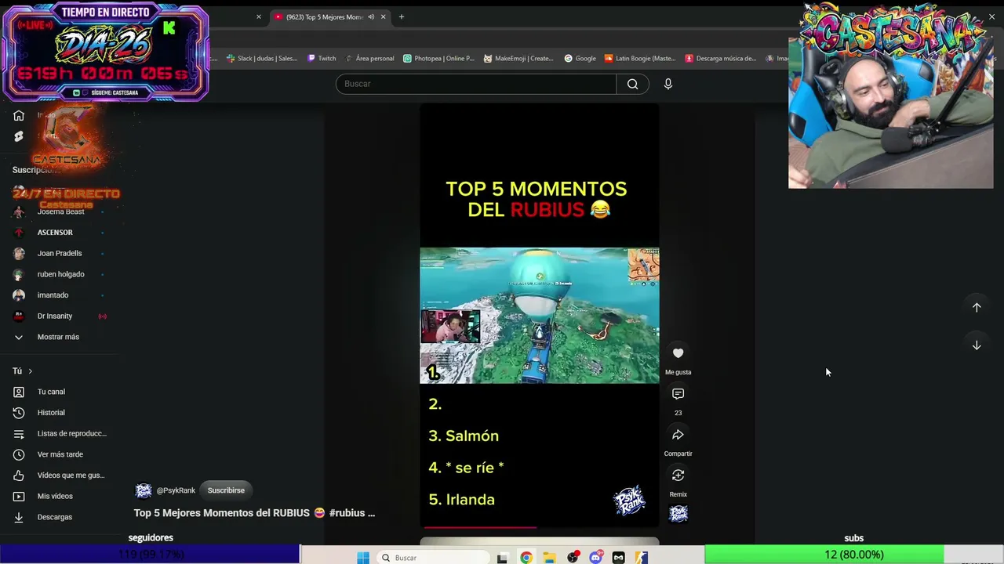Open Joan Pradells subscription
The image size is (1004, 564).
[60, 253]
